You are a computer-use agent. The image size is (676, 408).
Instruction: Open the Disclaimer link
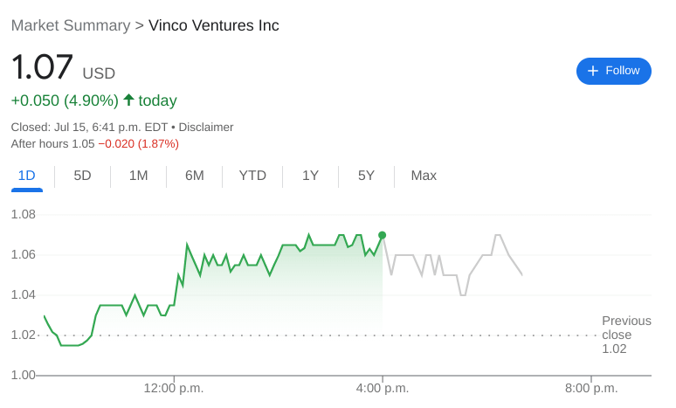coord(207,127)
